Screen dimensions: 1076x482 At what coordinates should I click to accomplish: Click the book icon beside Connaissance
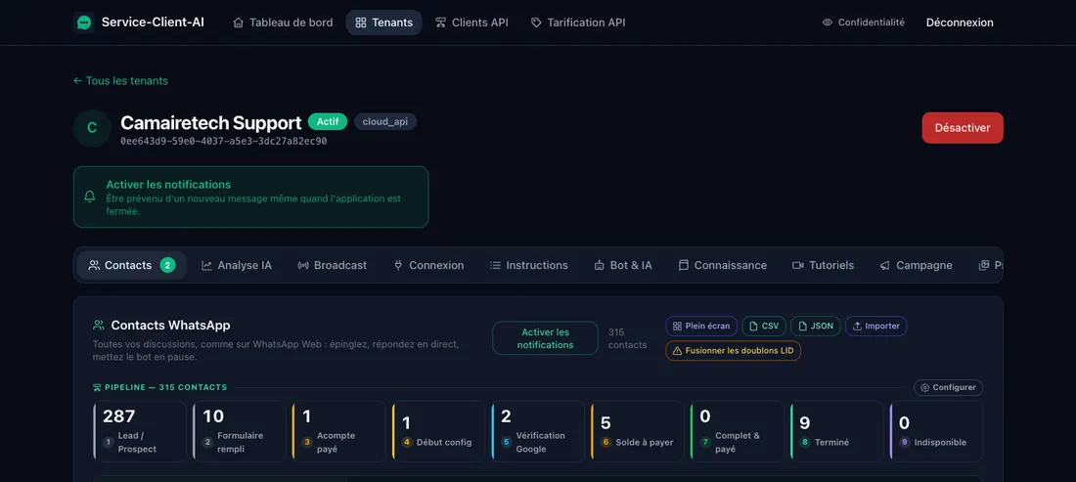point(684,265)
